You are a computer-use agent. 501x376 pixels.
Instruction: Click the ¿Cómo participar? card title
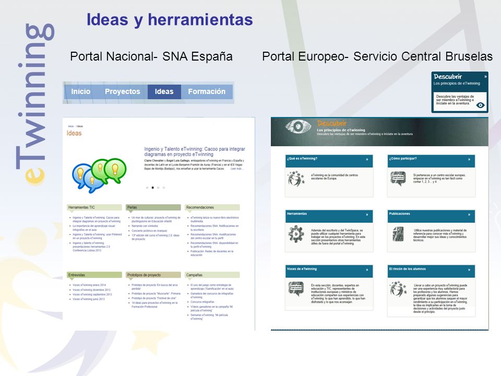coord(402,159)
